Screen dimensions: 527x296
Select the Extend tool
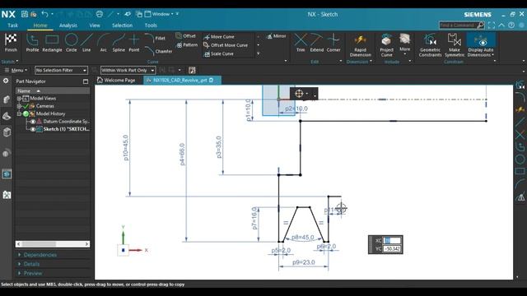pos(316,43)
